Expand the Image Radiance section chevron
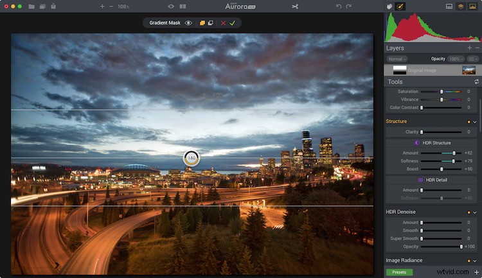 coord(475,261)
